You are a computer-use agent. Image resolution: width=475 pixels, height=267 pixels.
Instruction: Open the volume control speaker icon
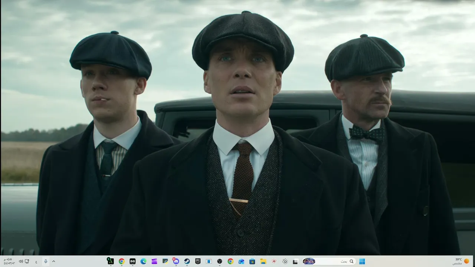click(x=21, y=261)
